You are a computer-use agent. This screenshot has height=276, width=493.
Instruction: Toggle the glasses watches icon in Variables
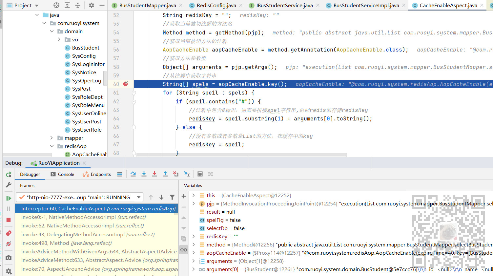184,250
